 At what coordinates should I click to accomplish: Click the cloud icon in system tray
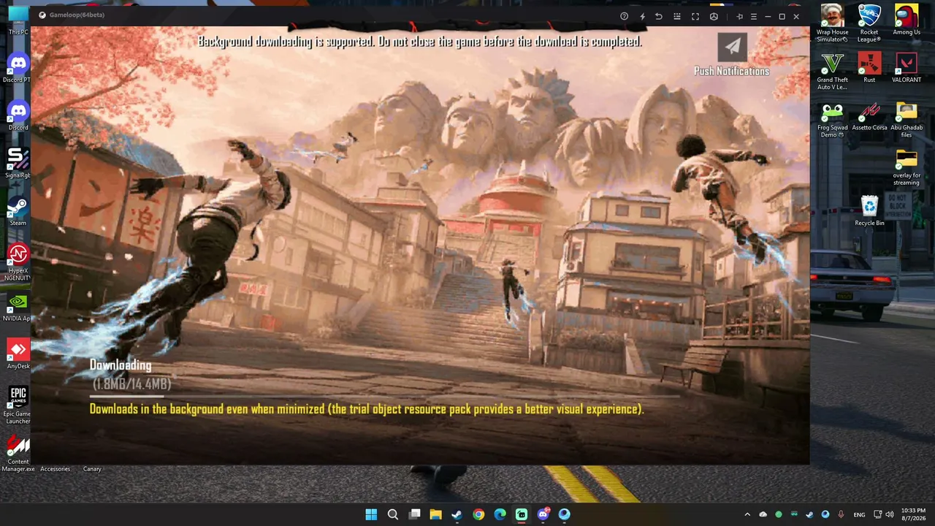click(763, 514)
